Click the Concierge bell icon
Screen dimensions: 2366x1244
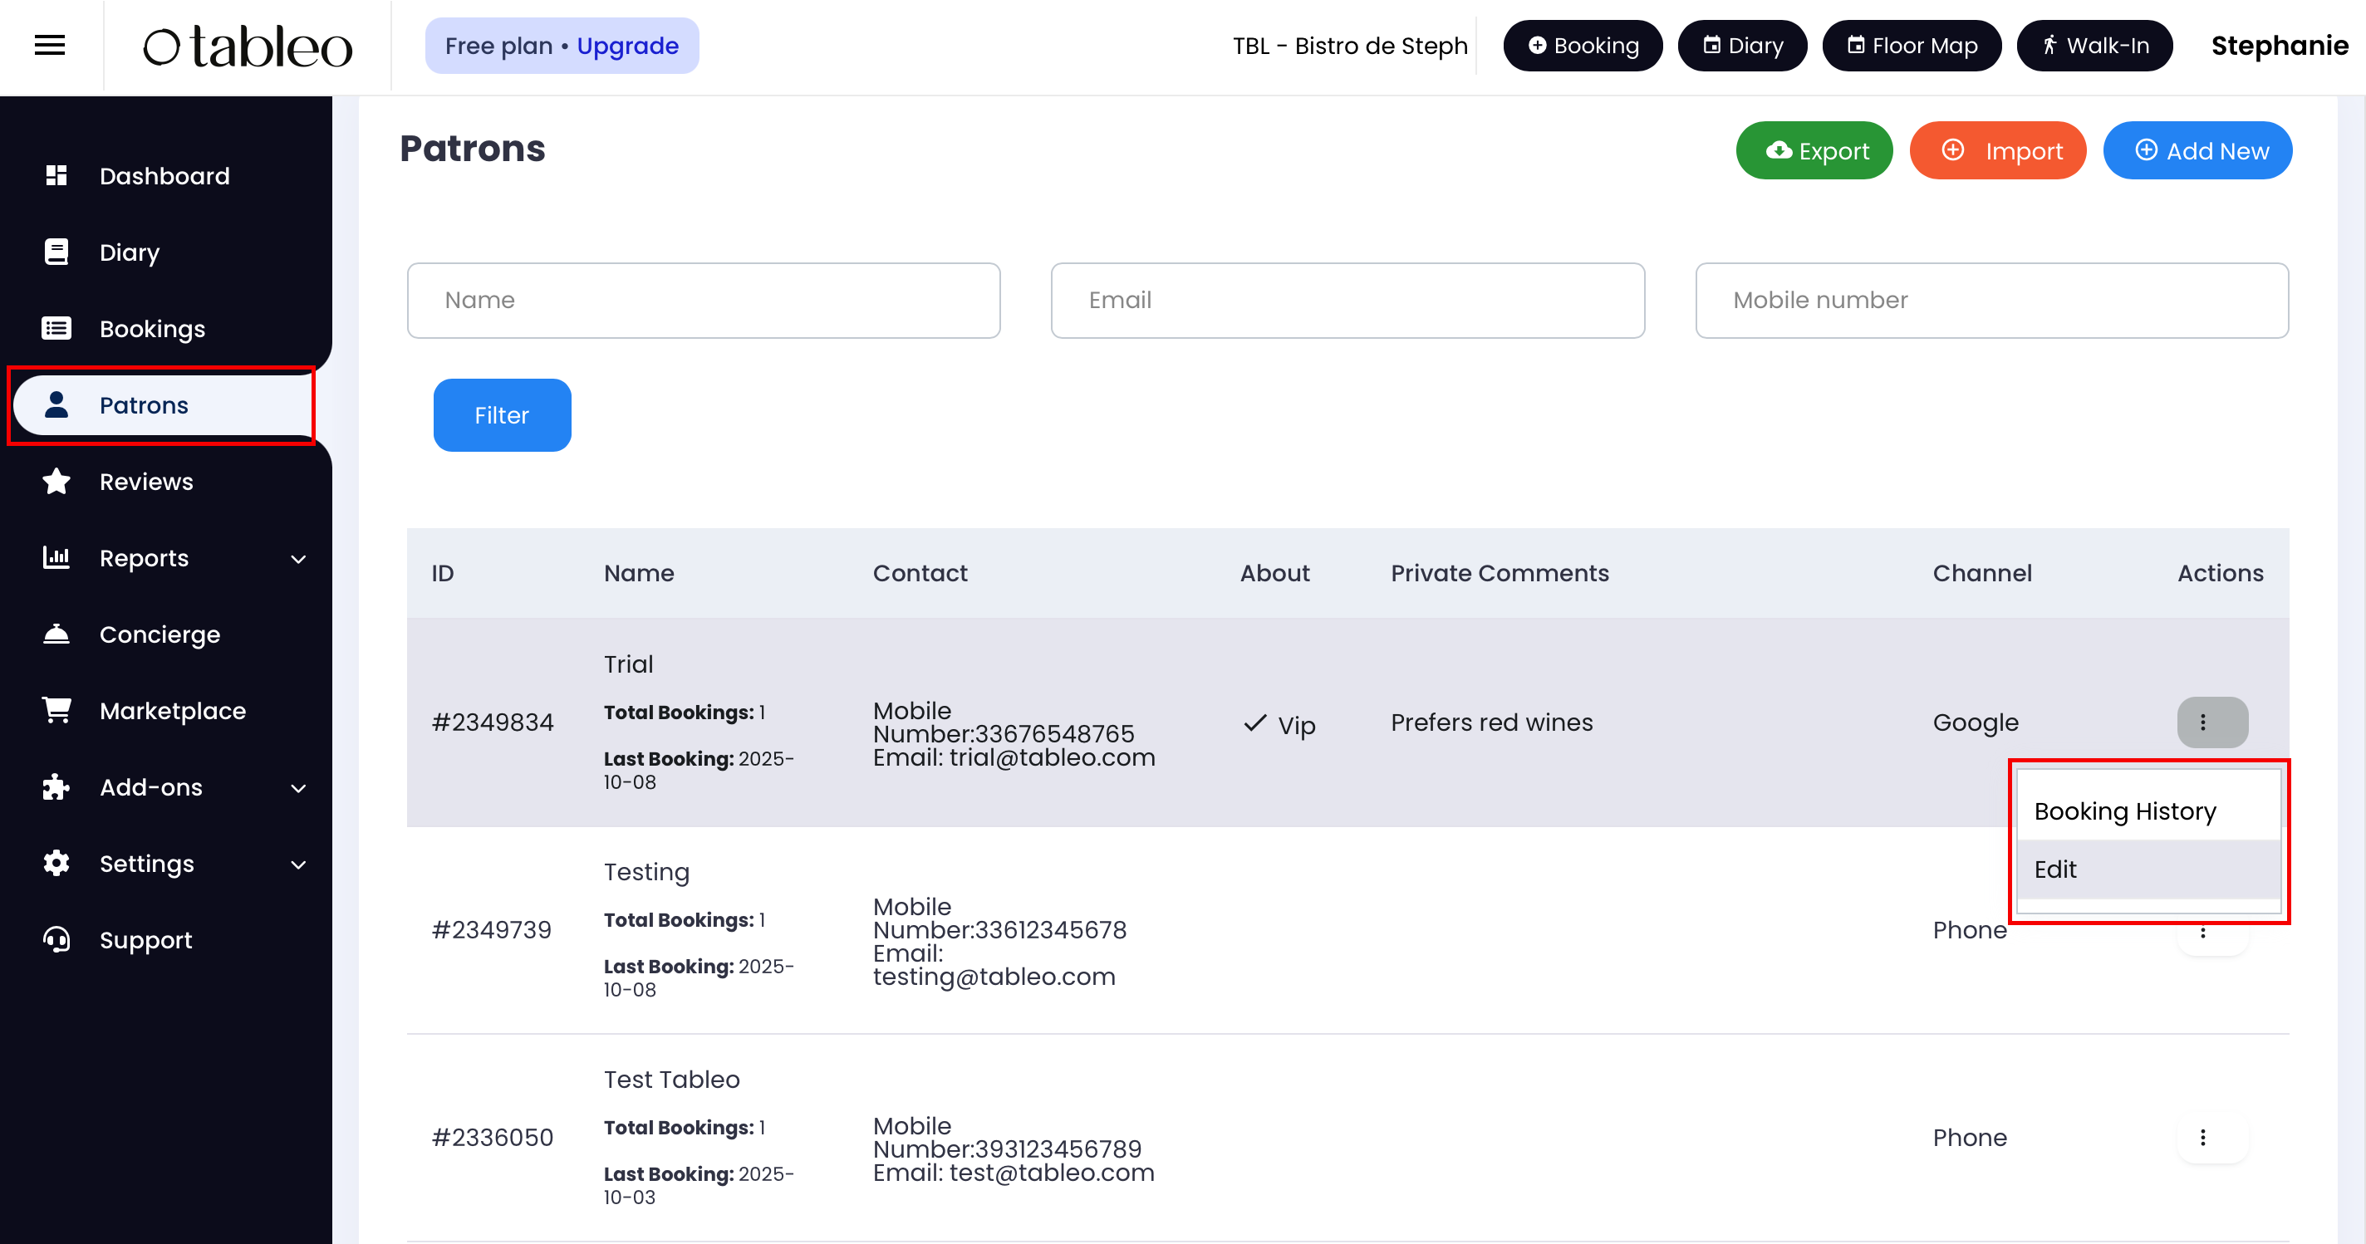pos(56,634)
